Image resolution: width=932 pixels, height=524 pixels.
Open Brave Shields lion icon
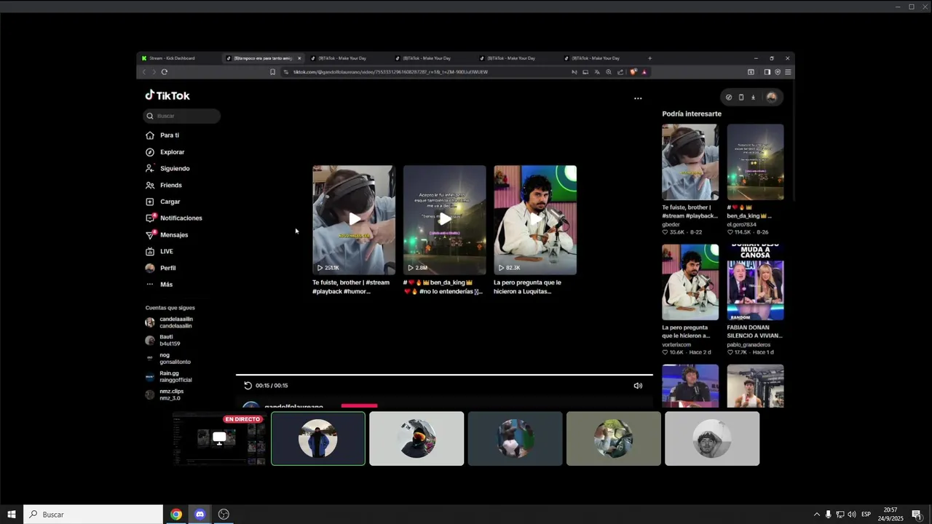[633, 72]
